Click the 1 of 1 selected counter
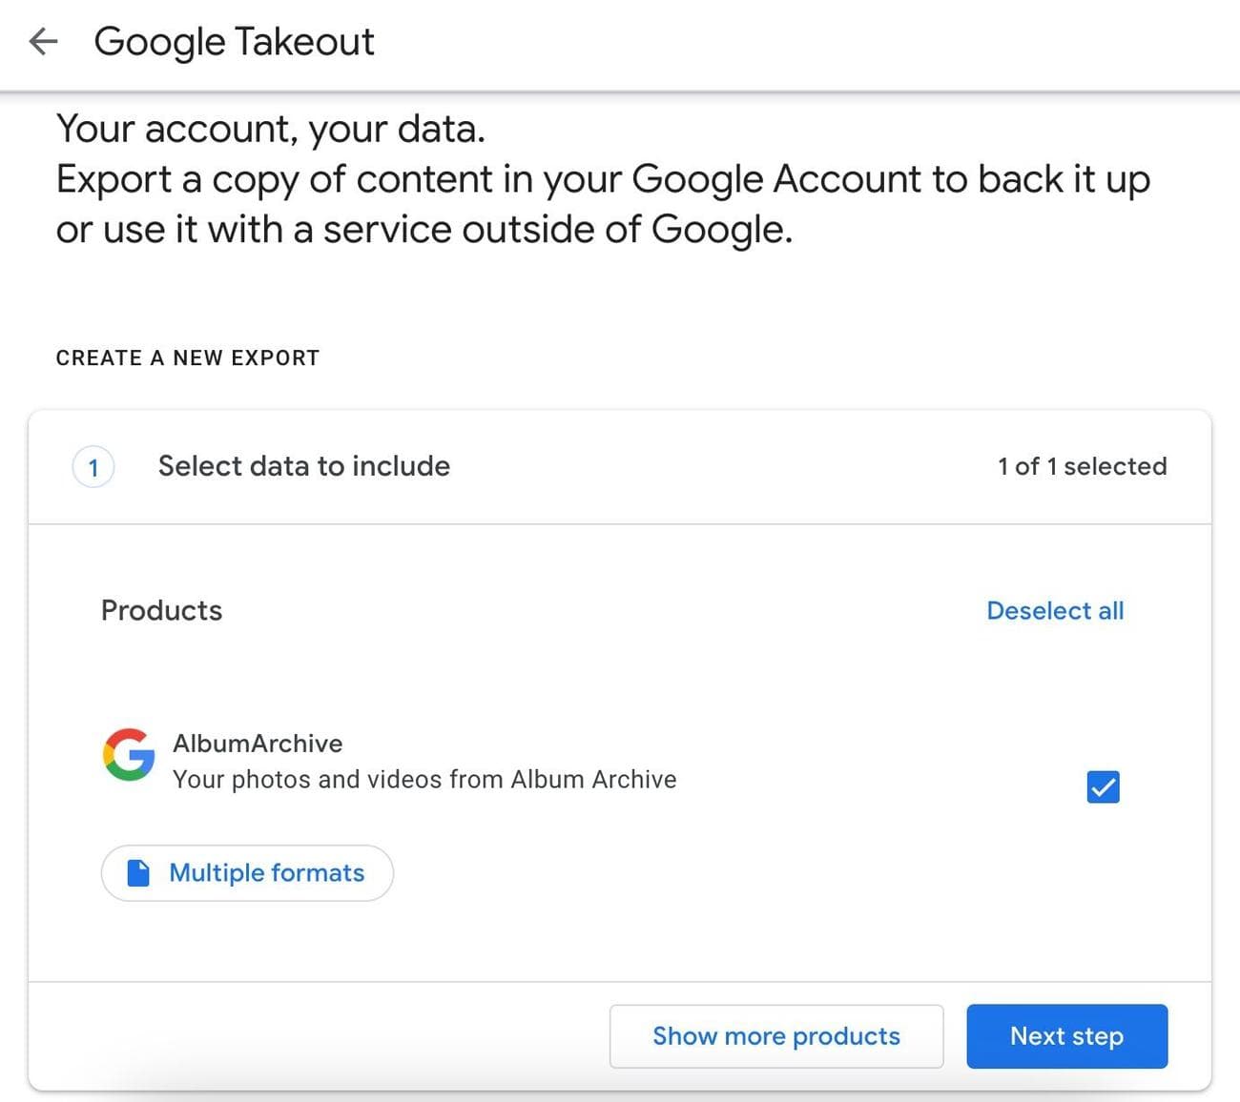Image resolution: width=1240 pixels, height=1102 pixels. (x=1082, y=466)
